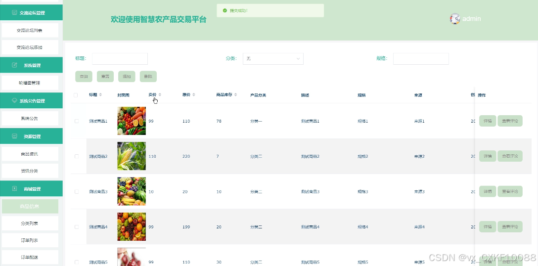Click 查看评论 for 测试商品4
Screen dimensions: 538x266
tap(510, 227)
